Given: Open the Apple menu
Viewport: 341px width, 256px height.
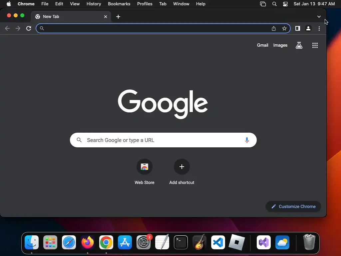Looking at the screenshot, I should pyautogui.click(x=9, y=4).
